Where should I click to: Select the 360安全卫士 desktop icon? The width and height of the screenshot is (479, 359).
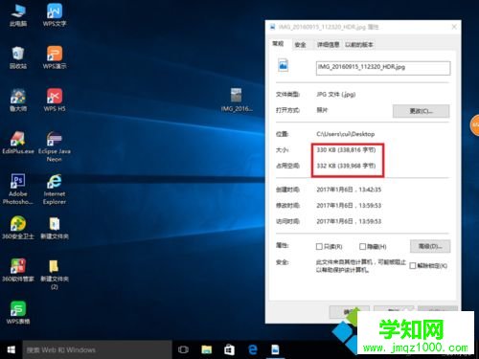point(18,228)
